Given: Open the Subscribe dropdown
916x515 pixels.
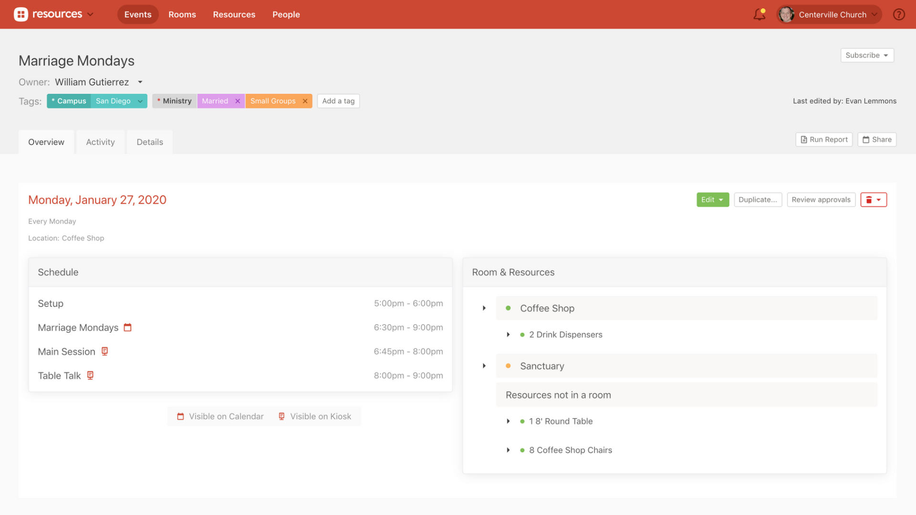Looking at the screenshot, I should point(866,55).
